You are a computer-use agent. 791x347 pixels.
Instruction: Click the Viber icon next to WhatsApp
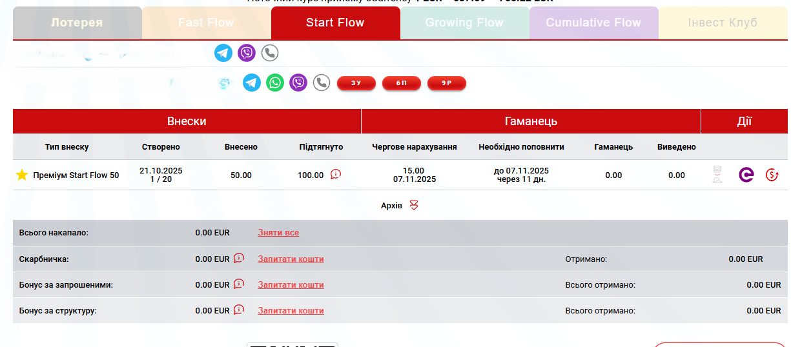[298, 83]
